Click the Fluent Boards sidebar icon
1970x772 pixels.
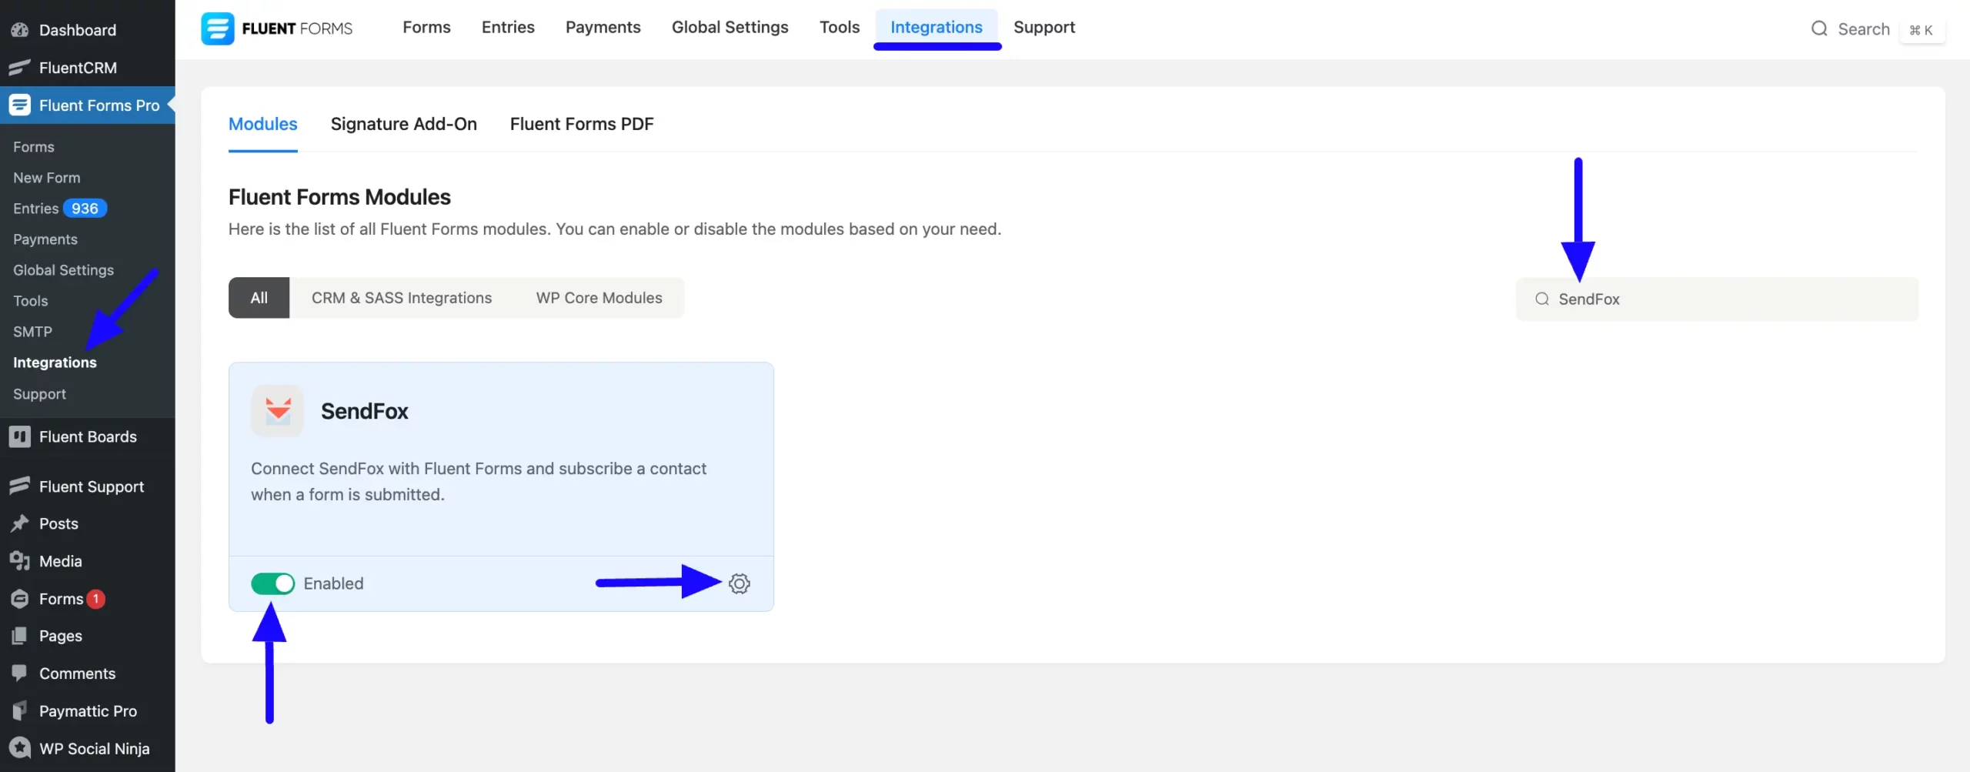(20, 436)
